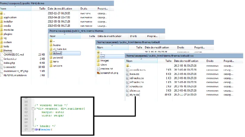Click the parent directory icon in css panel
Image resolution: width=245 pixels, height=137 pixels.
click(127, 66)
